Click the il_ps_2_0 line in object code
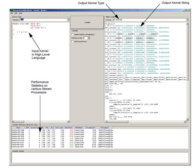This screenshot has width=195, height=168. tap(110, 24)
